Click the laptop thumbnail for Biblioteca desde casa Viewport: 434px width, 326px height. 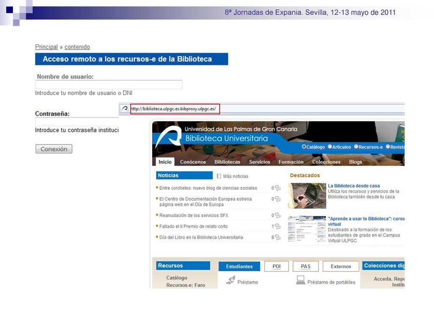[307, 196]
